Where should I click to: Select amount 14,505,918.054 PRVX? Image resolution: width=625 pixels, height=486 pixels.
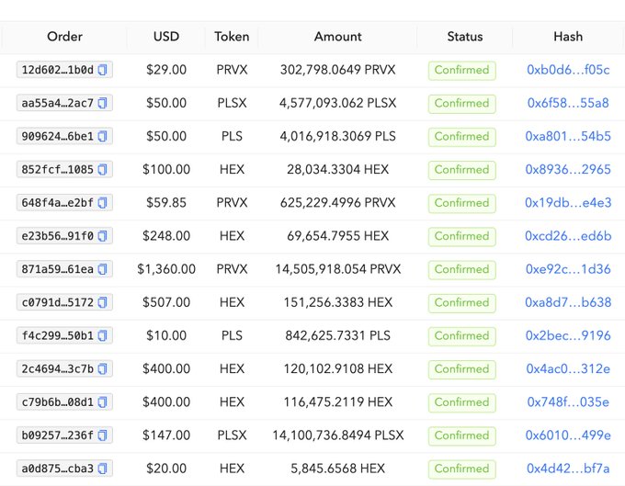337,269
